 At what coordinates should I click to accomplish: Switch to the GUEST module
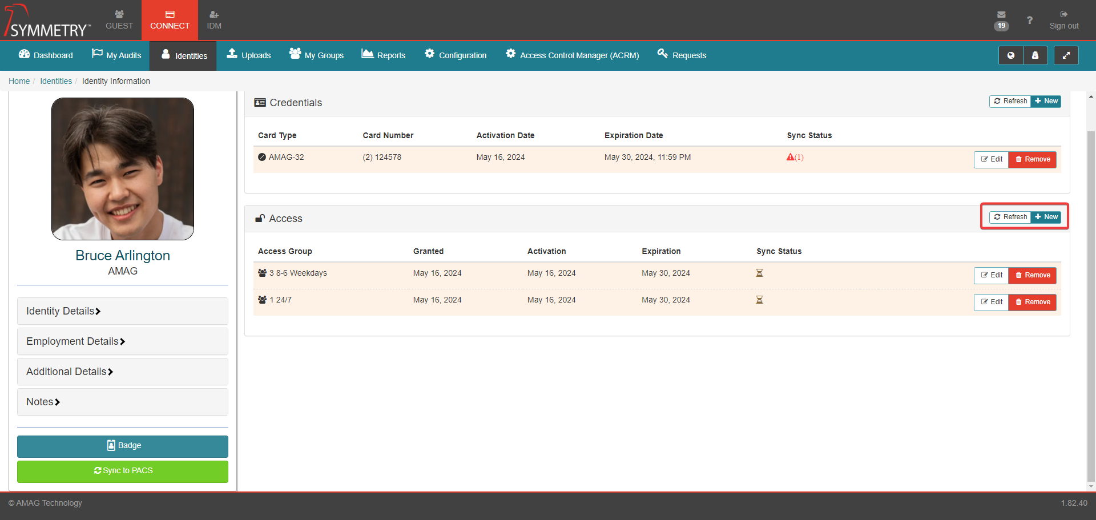(x=119, y=20)
